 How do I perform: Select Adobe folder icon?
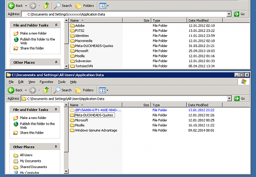coord(72,26)
